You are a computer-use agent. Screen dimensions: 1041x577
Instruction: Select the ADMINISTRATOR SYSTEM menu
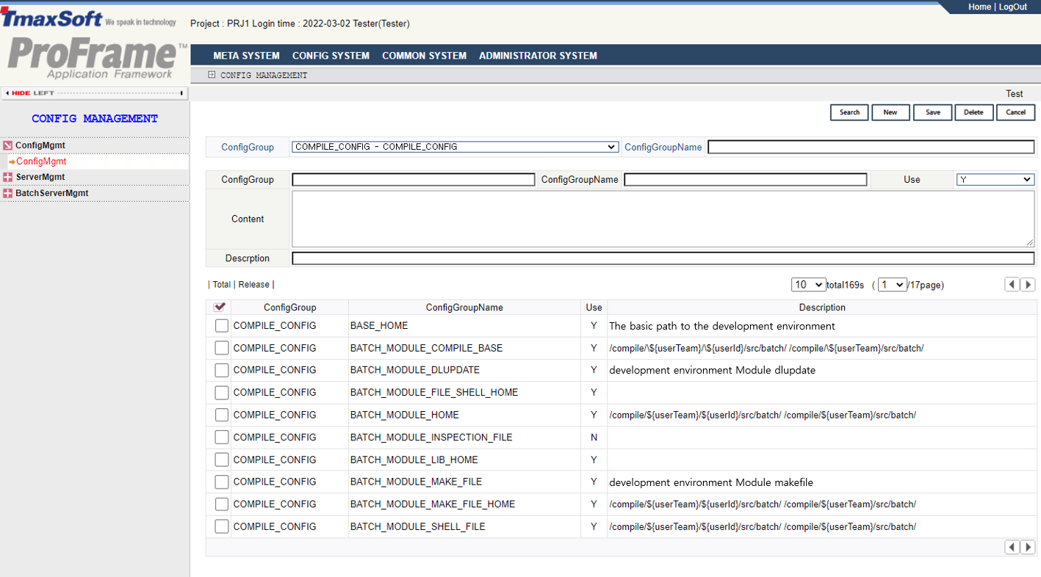pos(538,55)
